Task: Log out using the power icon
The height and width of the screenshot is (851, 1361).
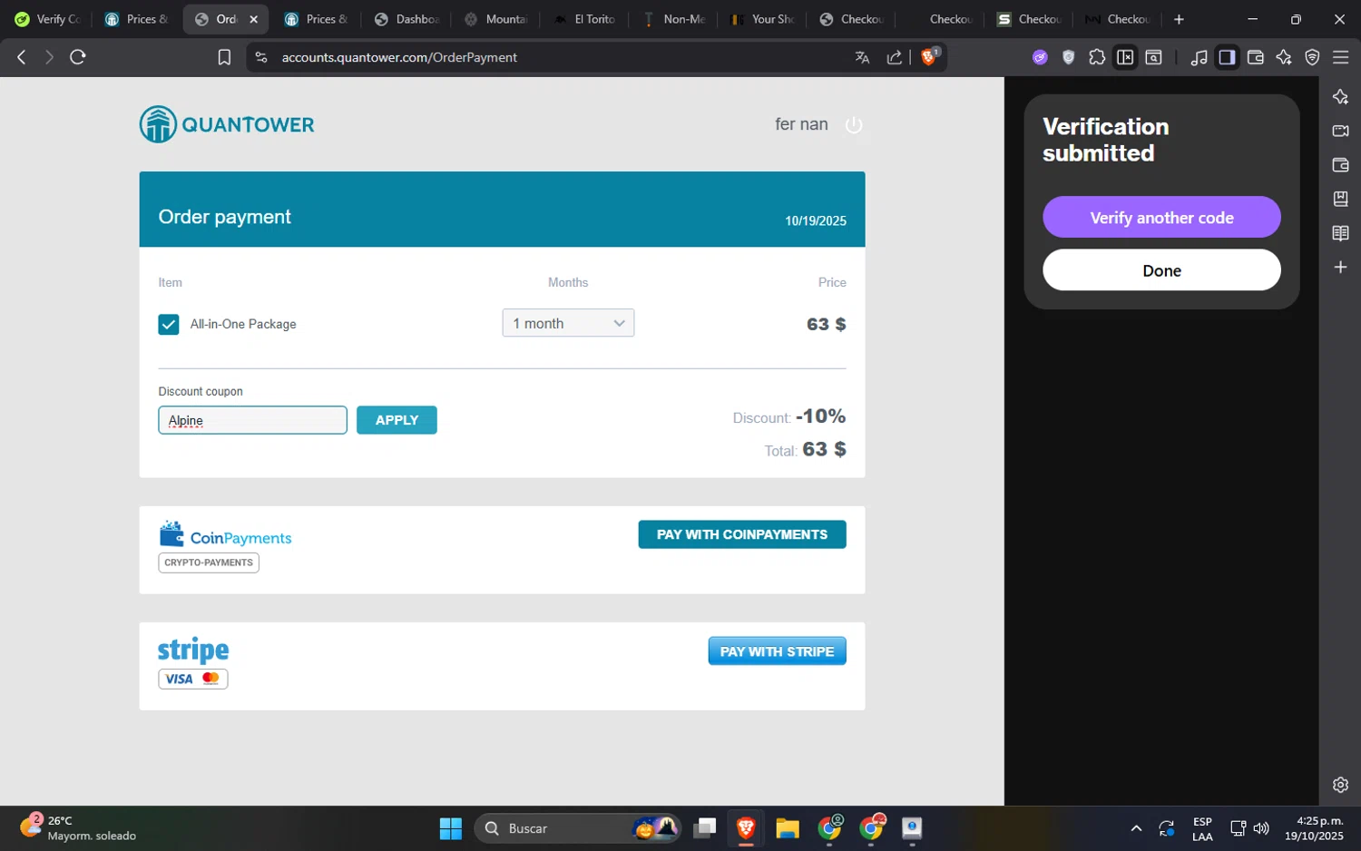Action: click(854, 124)
